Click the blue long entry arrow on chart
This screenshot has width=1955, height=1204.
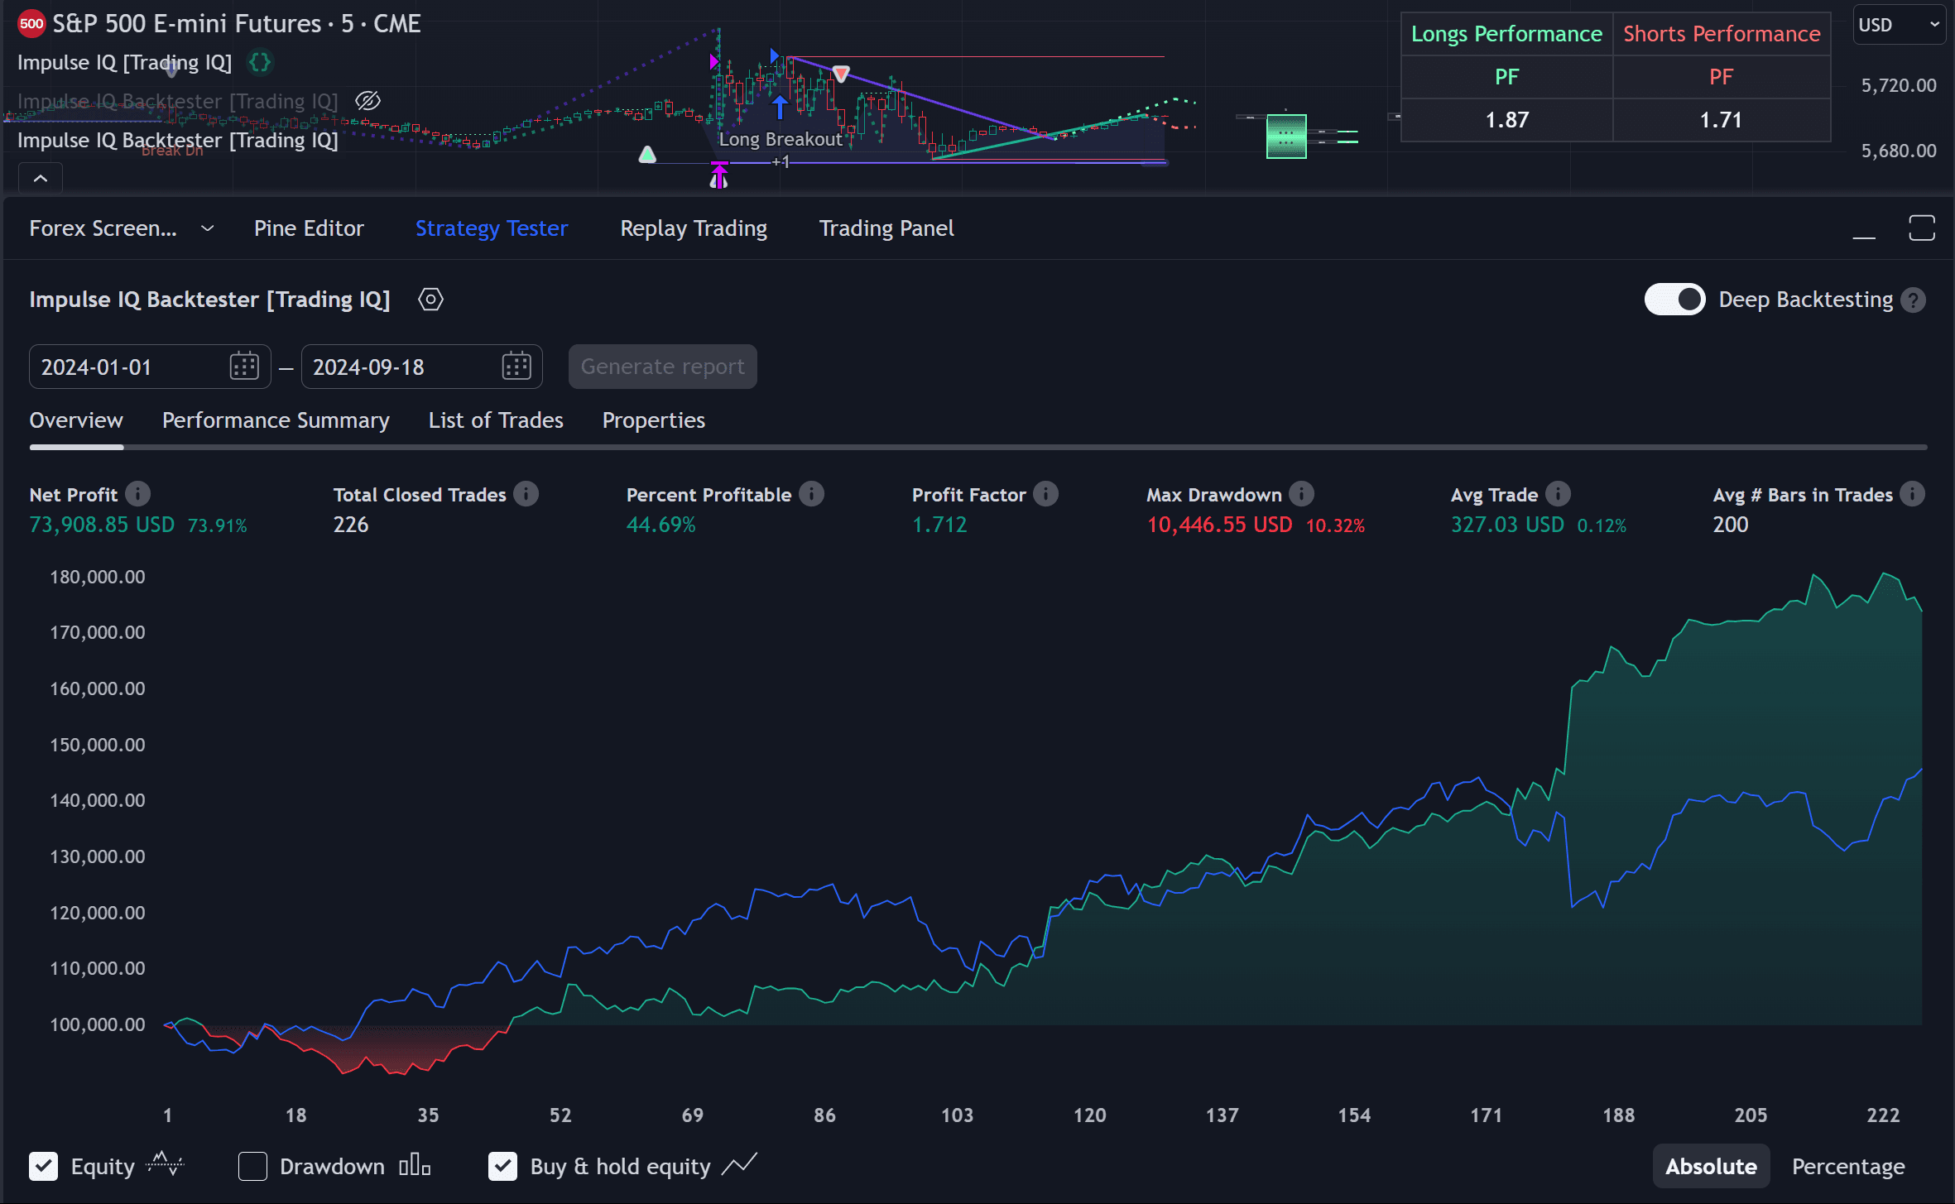click(779, 108)
